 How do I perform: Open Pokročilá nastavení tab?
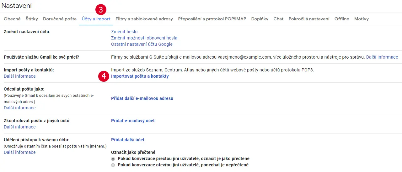click(309, 19)
